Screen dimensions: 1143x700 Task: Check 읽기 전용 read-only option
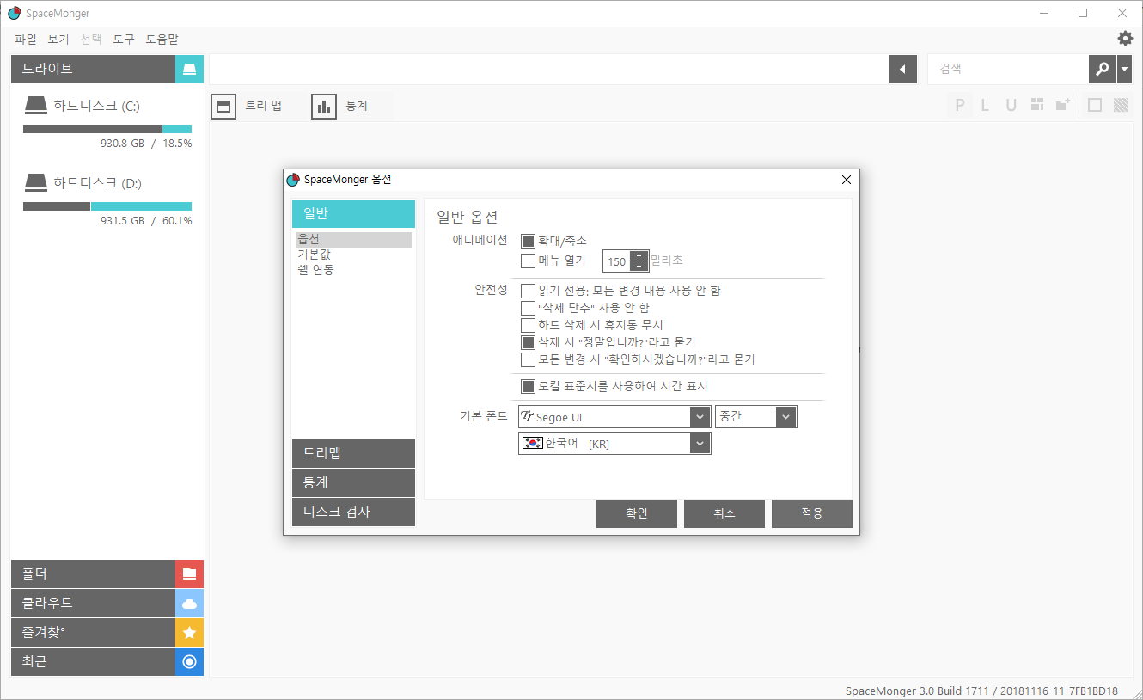[529, 291]
